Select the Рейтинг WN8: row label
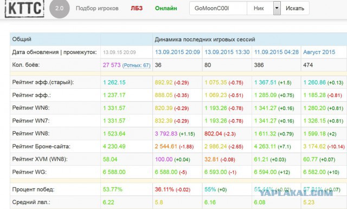The height and width of the screenshot is (209, 347). pos(31,133)
